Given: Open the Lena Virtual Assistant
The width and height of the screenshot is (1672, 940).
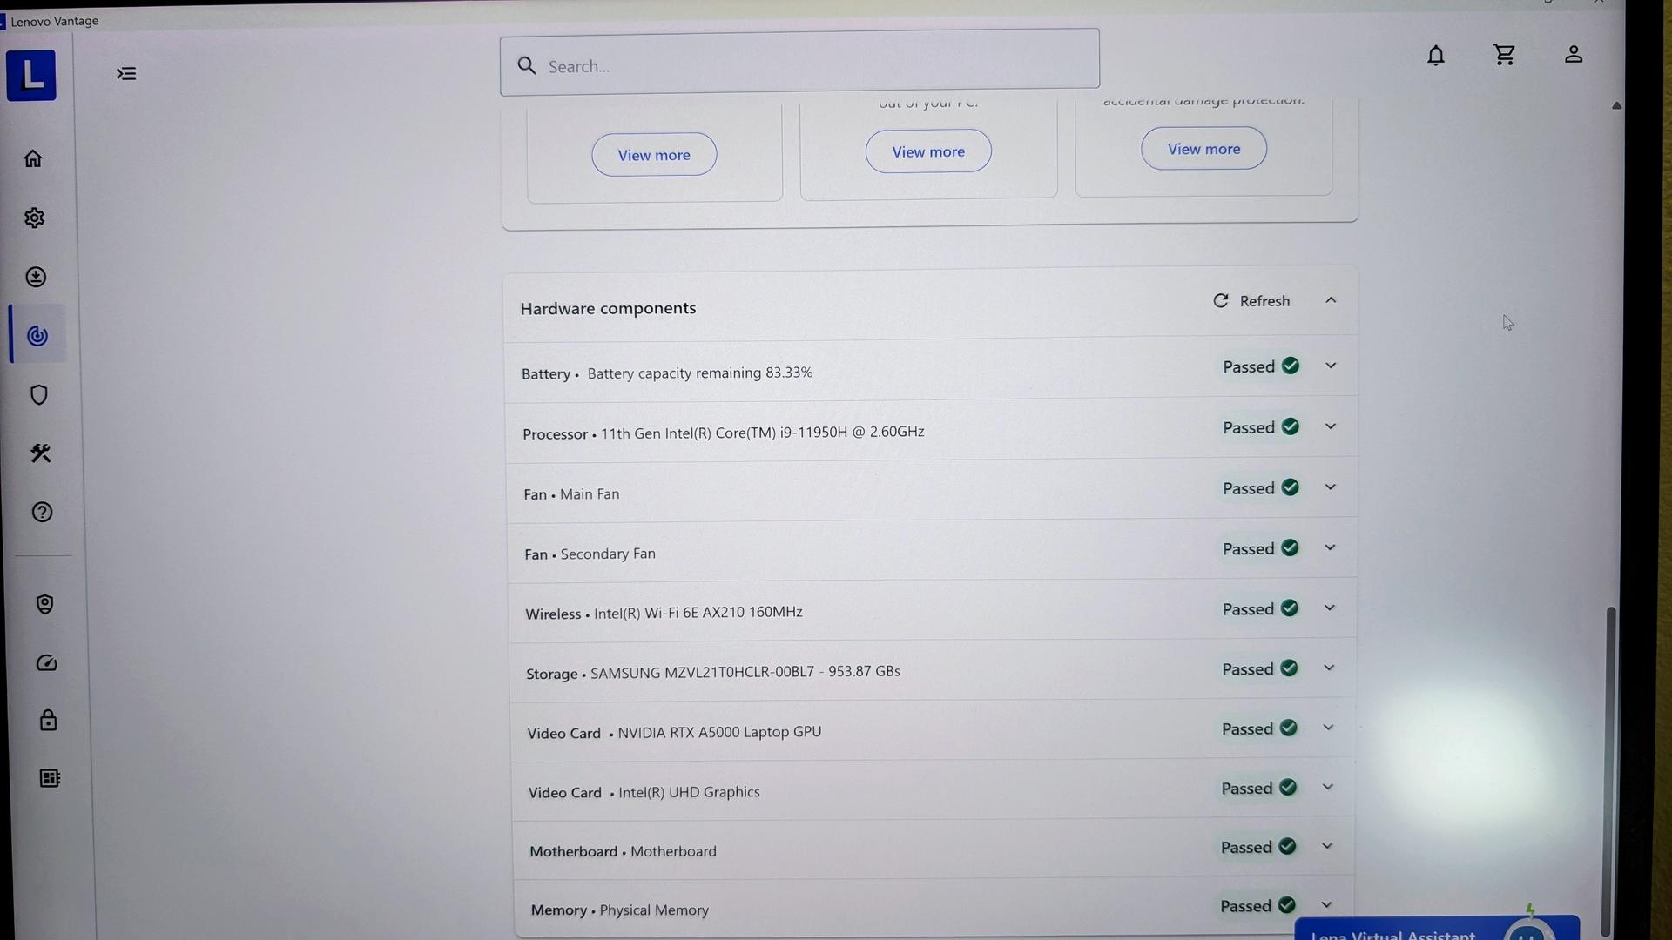Looking at the screenshot, I should click(x=1437, y=929).
